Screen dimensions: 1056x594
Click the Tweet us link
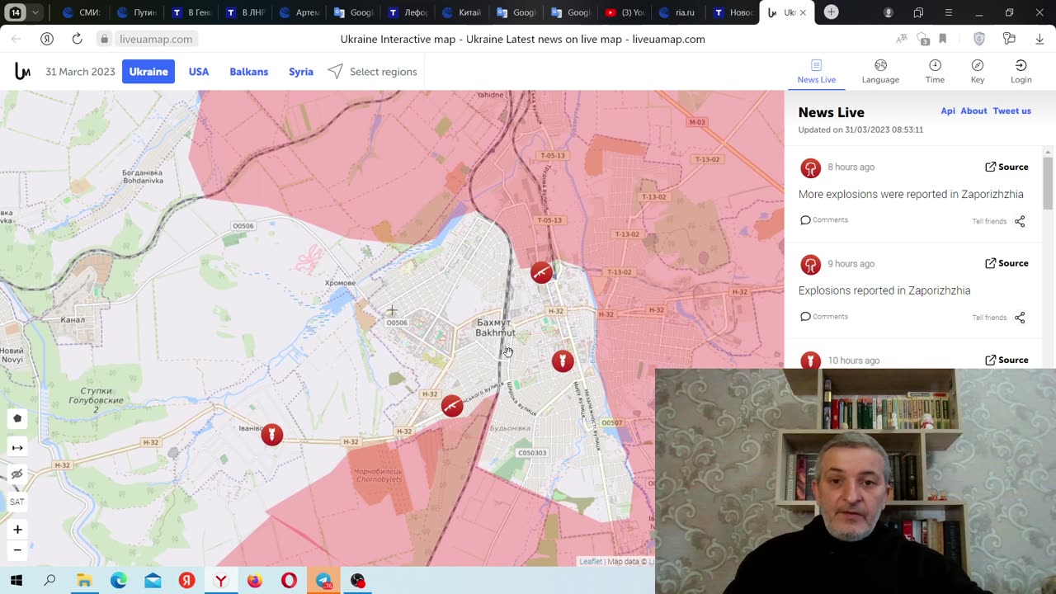[x=1011, y=111]
